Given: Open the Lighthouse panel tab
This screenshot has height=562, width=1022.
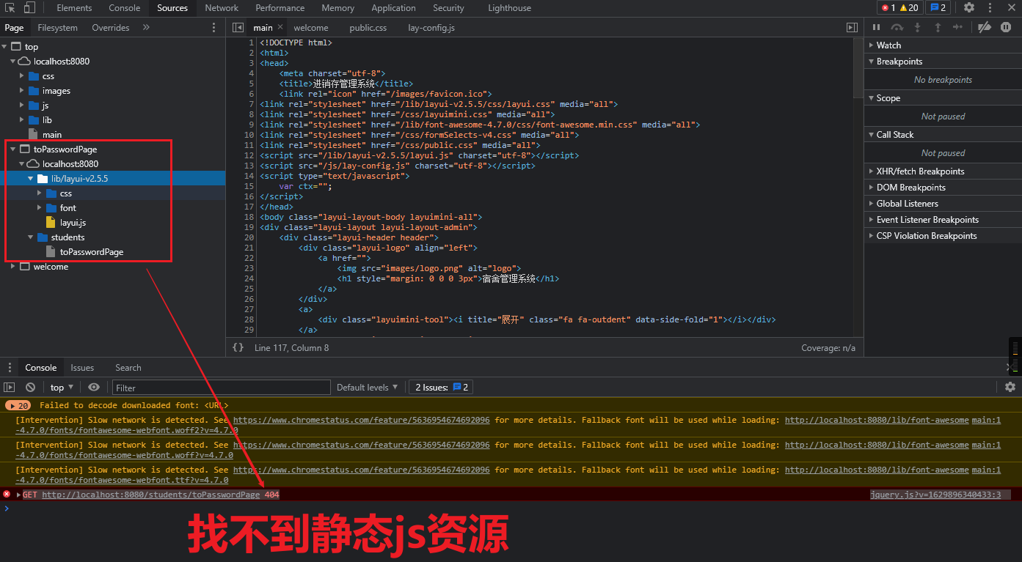Looking at the screenshot, I should tap(509, 8).
